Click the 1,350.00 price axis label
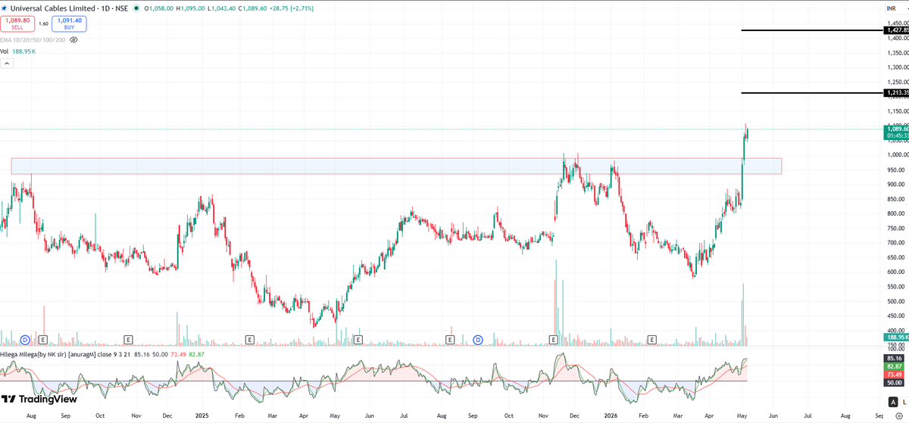Viewport: 909px width, 423px height. (x=897, y=52)
